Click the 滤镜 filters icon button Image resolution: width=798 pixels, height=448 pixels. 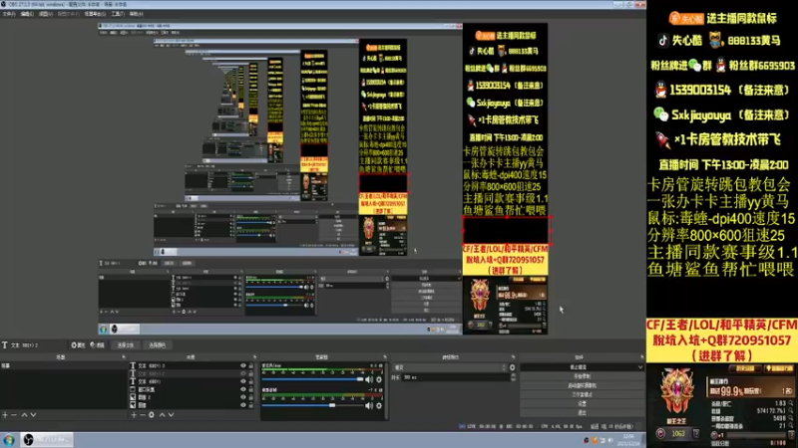click(97, 344)
